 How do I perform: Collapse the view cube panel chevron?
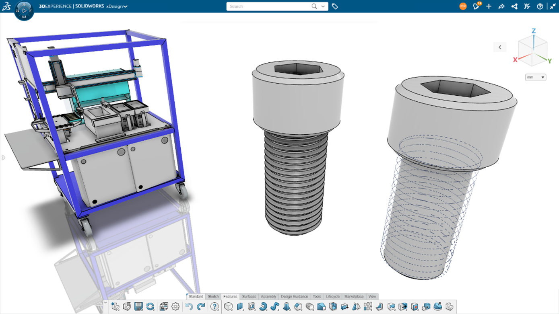coord(500,47)
